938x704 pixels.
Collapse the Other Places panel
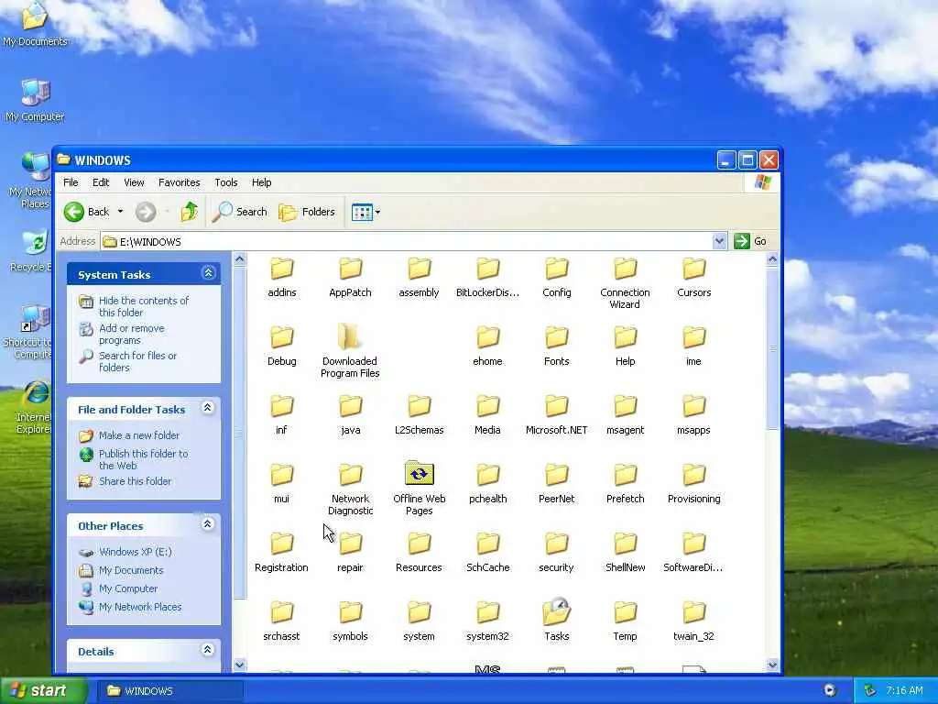208,524
